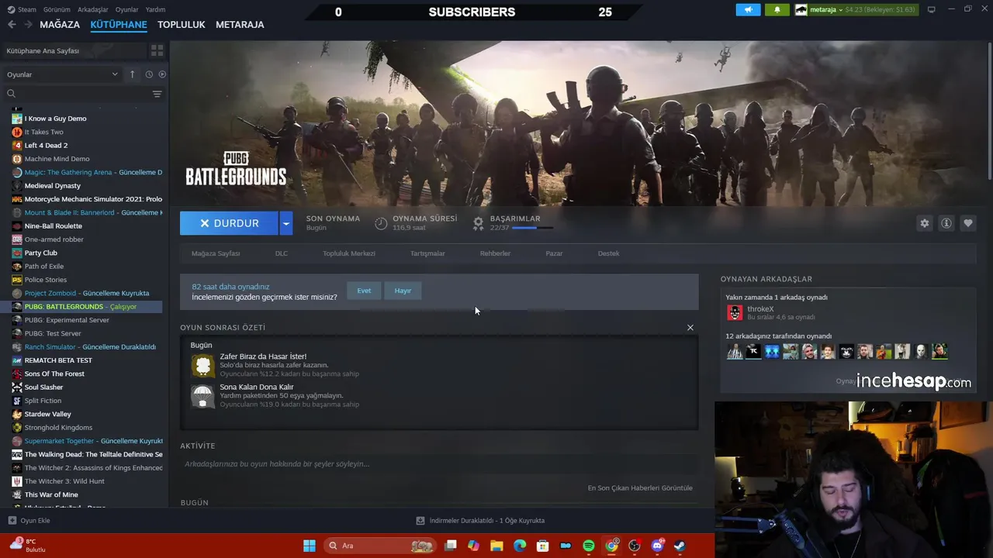Go to Kütüphane Ana Sayfası
This screenshot has width=993, height=558.
click(x=74, y=50)
